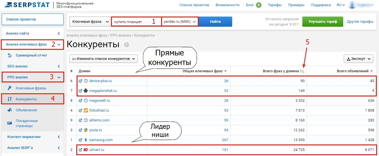The height and width of the screenshot is (156, 379).
Task: Click Анализ ключевых фраз breadcrumb
Action: (x=87, y=35)
